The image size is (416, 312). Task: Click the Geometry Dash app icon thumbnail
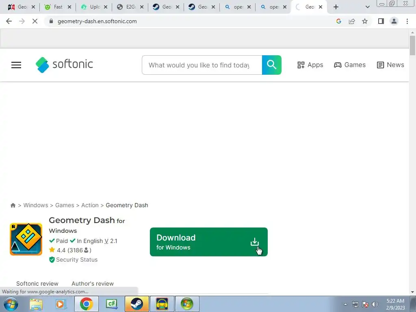click(x=26, y=239)
